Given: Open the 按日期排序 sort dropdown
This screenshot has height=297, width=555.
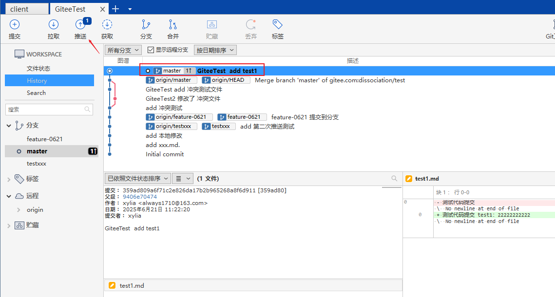Looking at the screenshot, I should pyautogui.click(x=215, y=50).
